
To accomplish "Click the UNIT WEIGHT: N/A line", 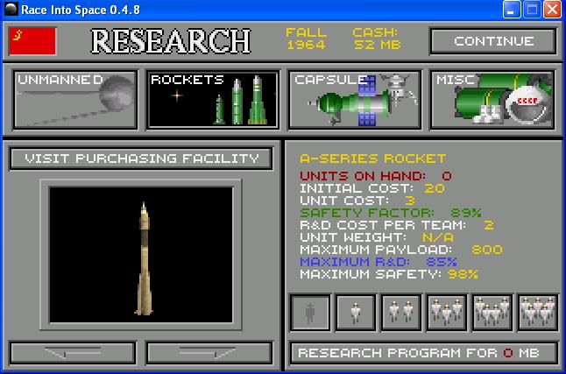I will 377,237.
